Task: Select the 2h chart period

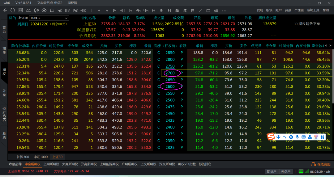Action: click(x=138, y=11)
